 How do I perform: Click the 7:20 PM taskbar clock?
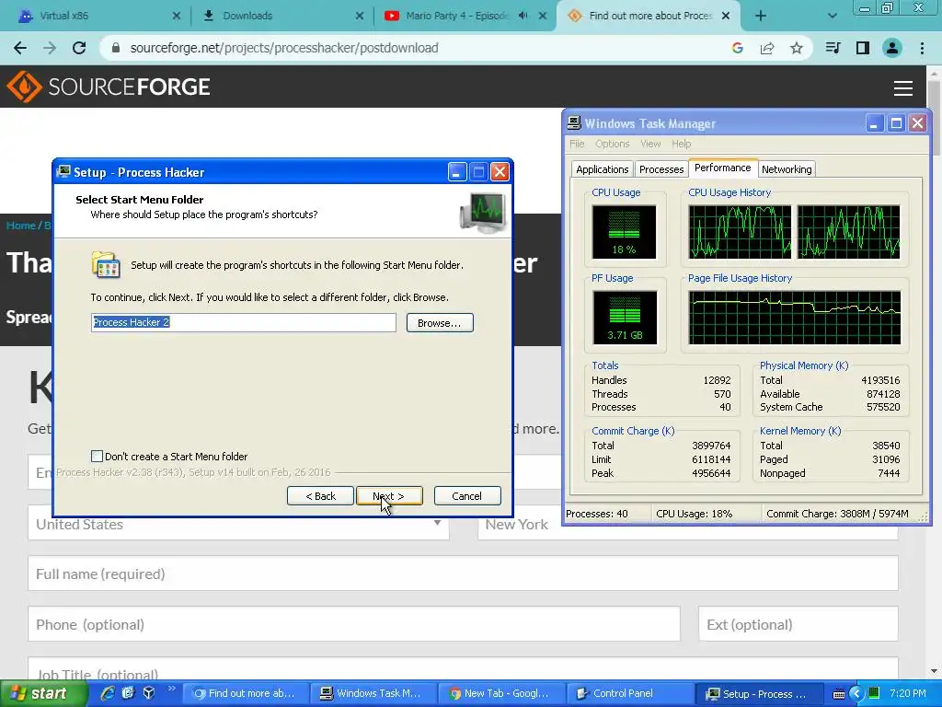(x=908, y=693)
